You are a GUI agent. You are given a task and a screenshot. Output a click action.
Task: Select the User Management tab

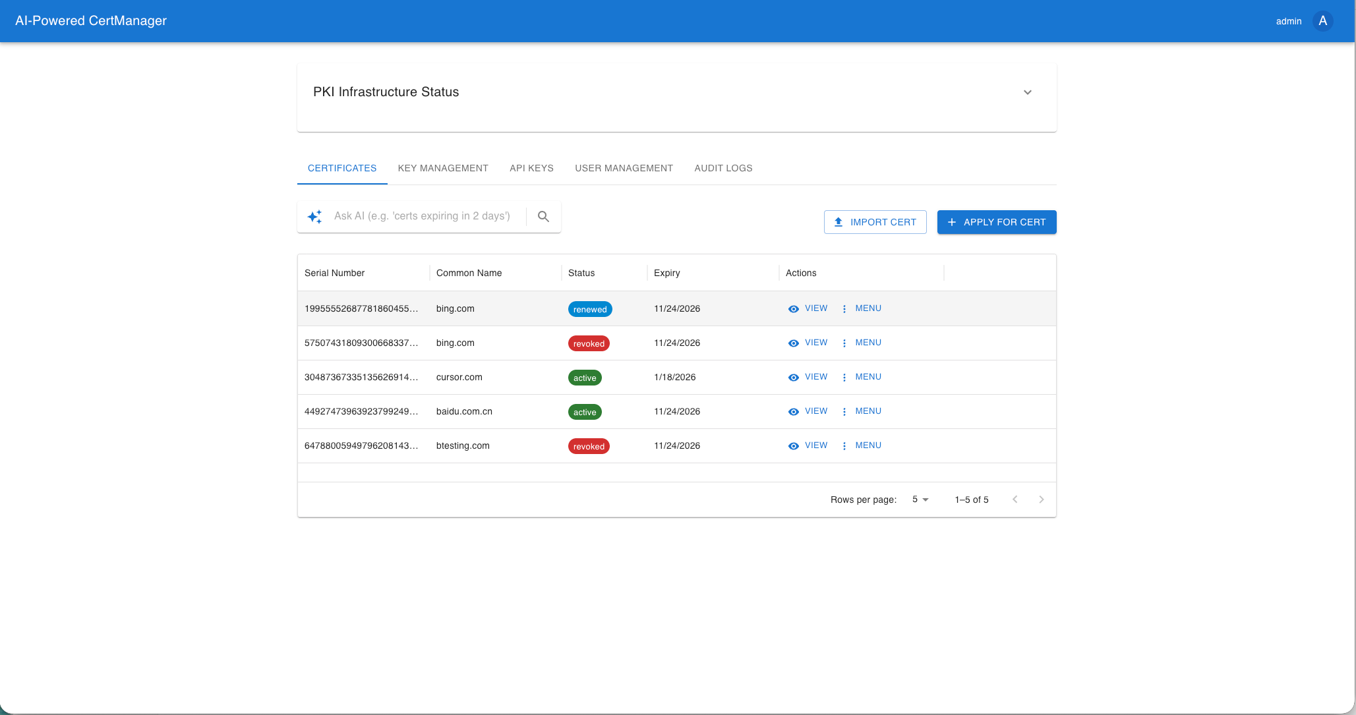[x=624, y=168]
